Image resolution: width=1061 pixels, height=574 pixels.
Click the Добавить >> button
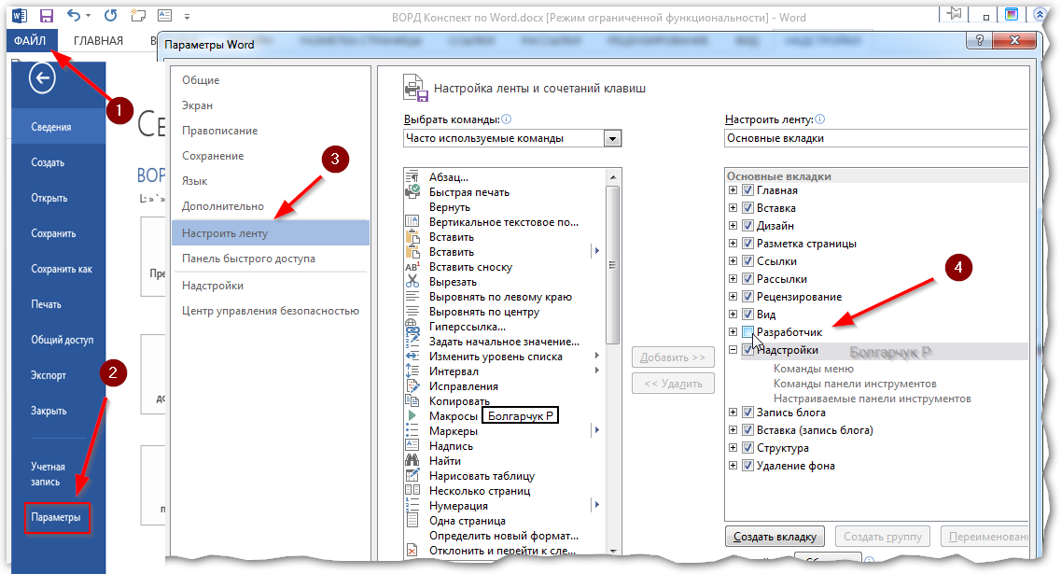click(x=674, y=357)
